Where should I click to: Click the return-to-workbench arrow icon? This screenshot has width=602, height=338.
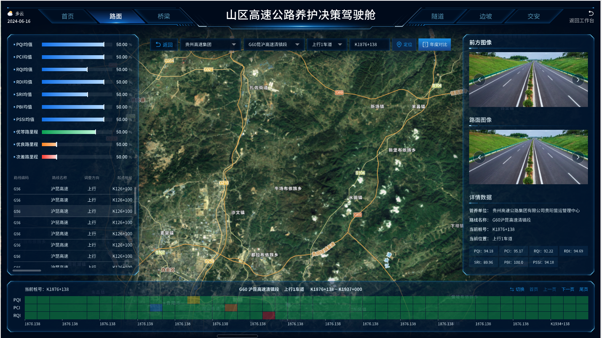tap(591, 13)
